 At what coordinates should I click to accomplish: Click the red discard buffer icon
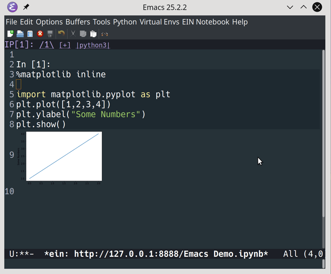pos(40,34)
